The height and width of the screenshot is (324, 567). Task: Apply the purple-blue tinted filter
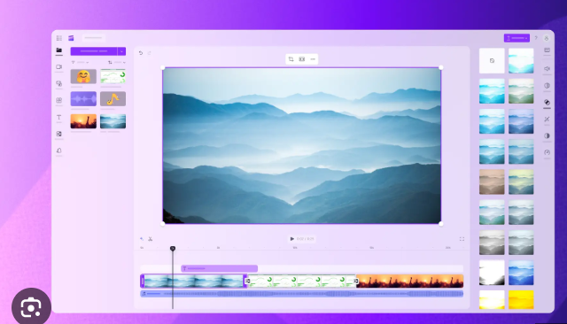[521, 121]
